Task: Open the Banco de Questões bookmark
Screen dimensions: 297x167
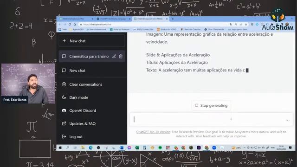Action: pos(191,30)
